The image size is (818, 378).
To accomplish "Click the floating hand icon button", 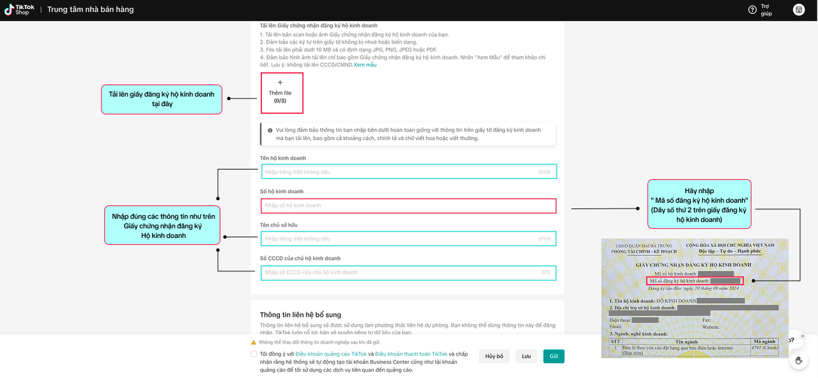I will pos(798,361).
